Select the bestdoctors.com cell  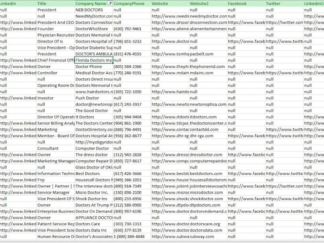click(208, 174)
